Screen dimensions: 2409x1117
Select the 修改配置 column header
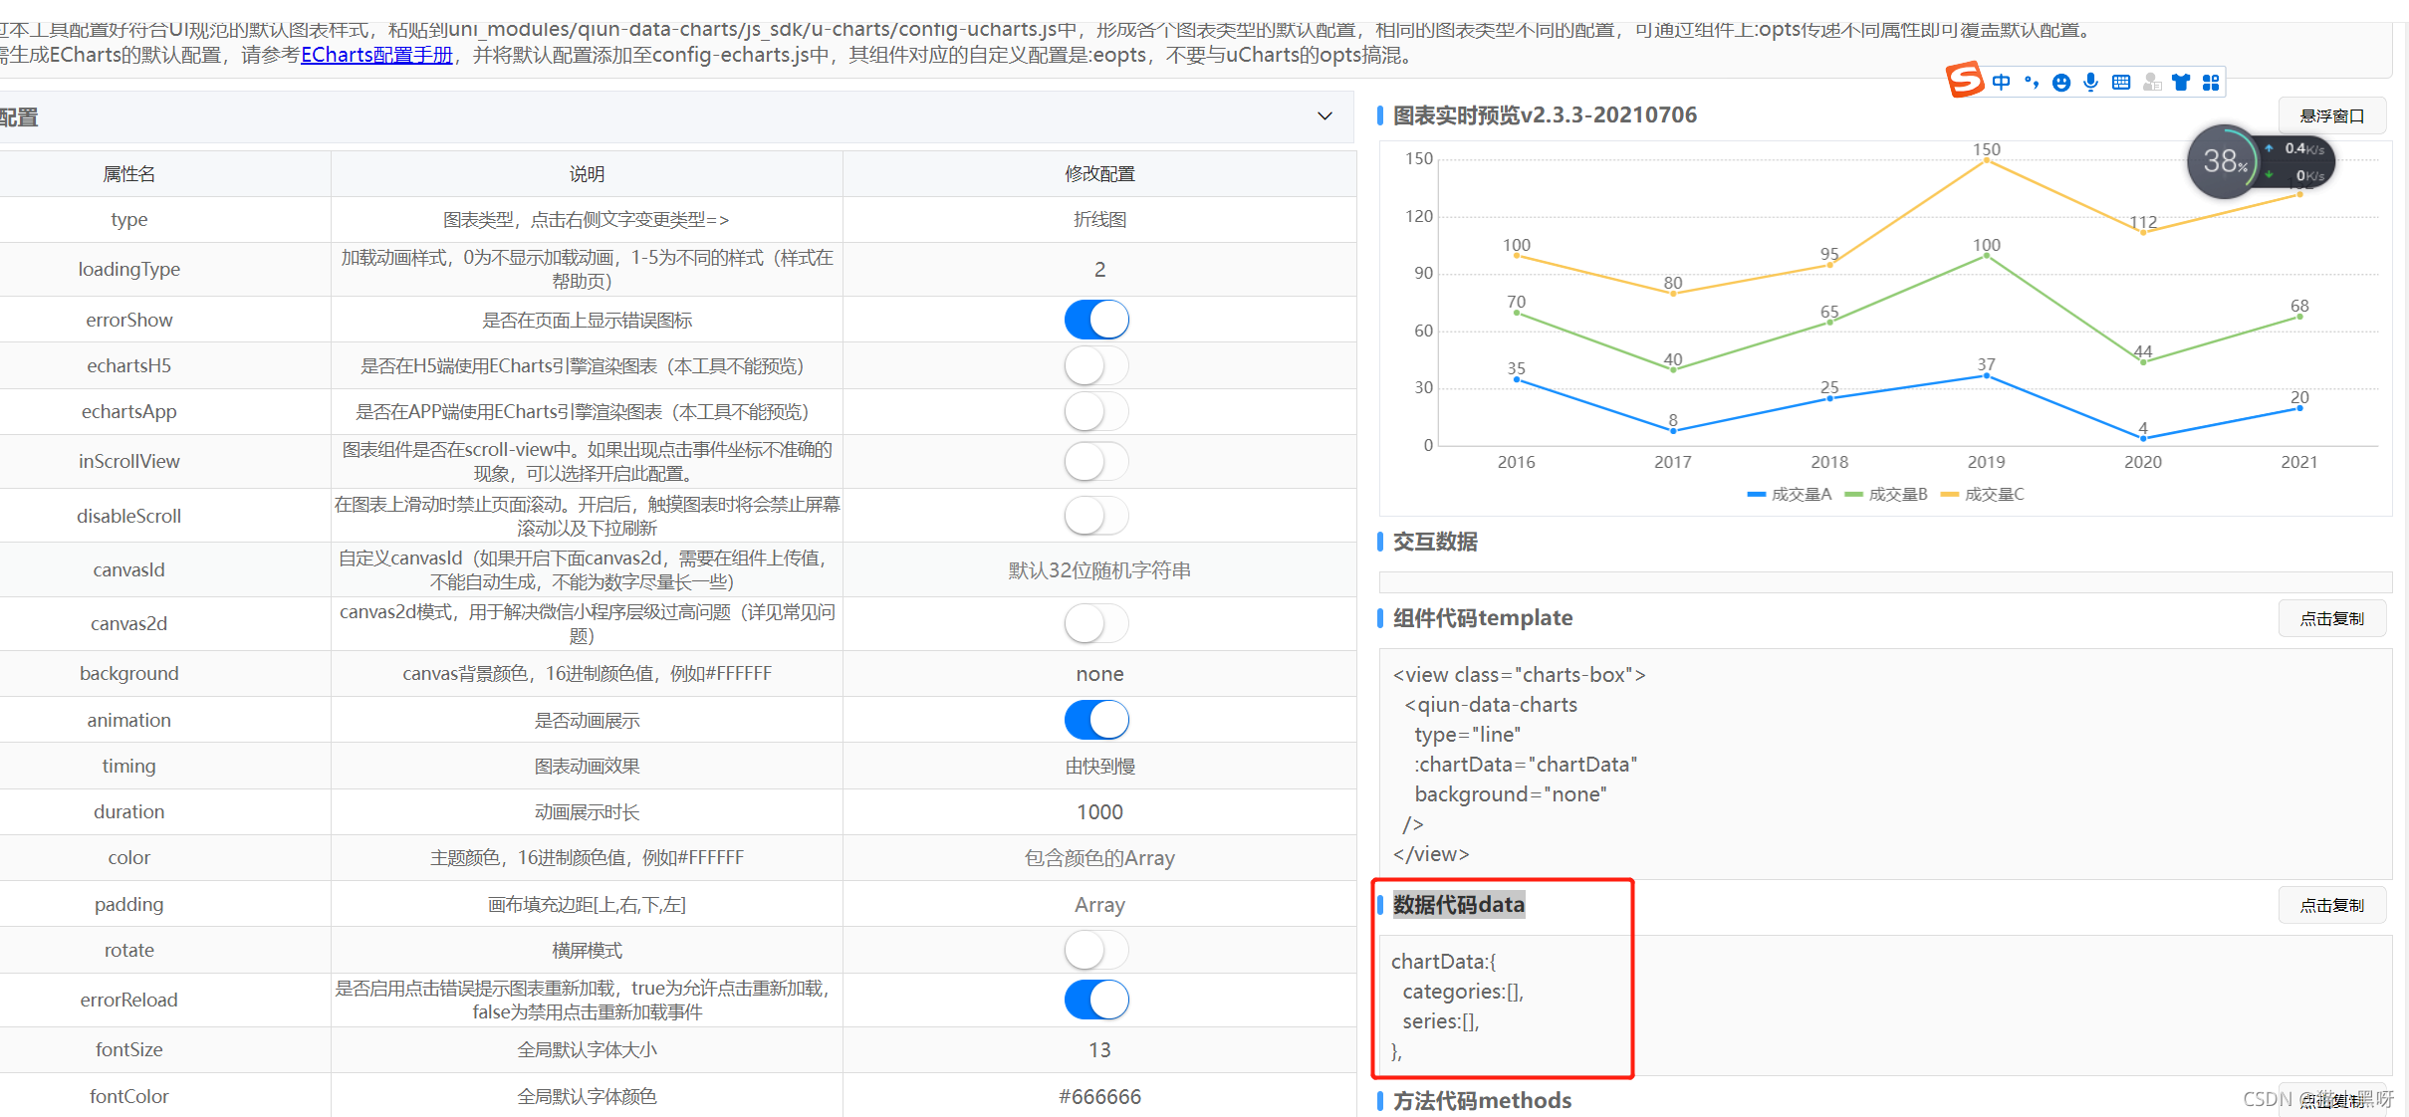pyautogui.click(x=1099, y=174)
